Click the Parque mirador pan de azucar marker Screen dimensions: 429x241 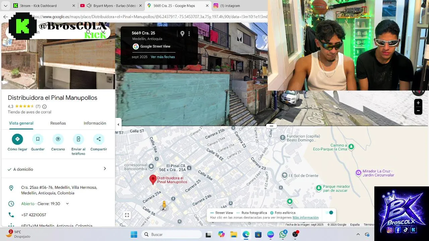(x=319, y=188)
